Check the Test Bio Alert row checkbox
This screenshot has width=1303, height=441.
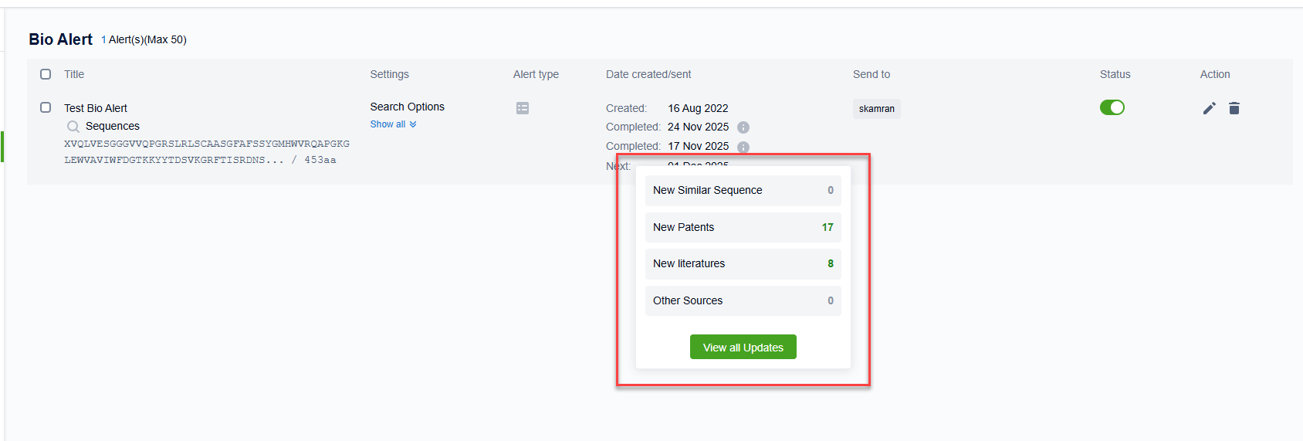click(x=46, y=107)
